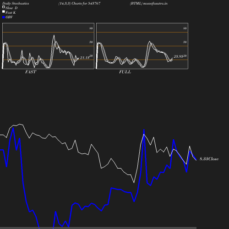This screenshot has width=229, height=229.
Task: Click the 'OBV' legend label
Action: 9,17
